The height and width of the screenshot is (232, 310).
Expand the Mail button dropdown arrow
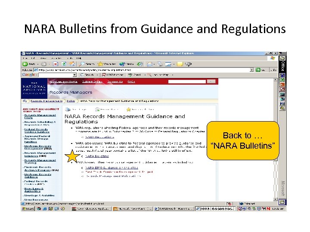[154, 64]
